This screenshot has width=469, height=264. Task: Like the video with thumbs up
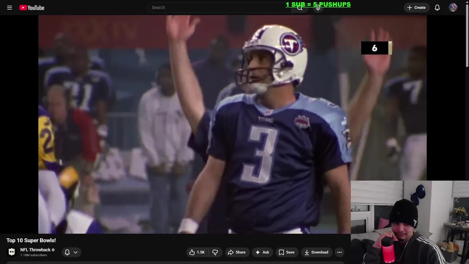tap(197, 252)
